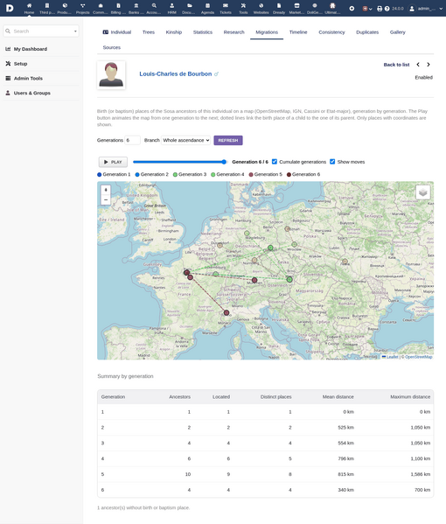Switch to the Duplicates tab
The height and width of the screenshot is (524, 446).
point(367,32)
